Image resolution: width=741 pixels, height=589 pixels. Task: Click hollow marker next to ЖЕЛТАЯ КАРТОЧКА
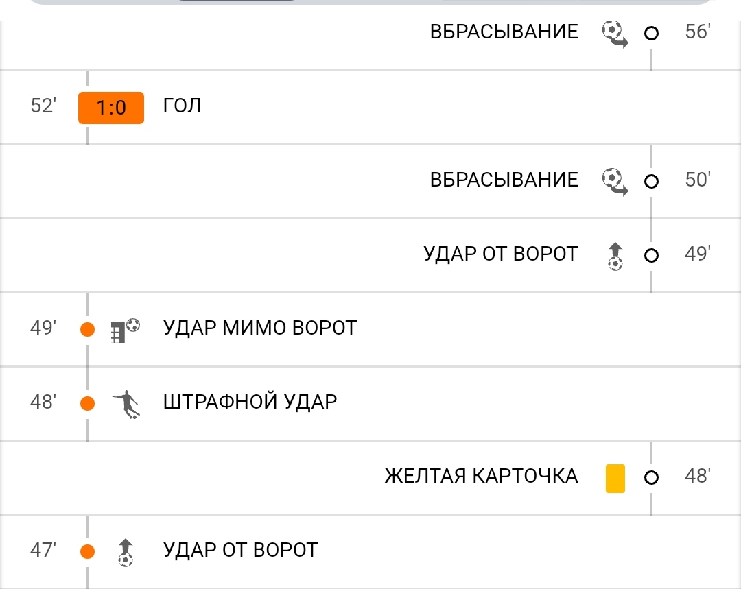(651, 477)
